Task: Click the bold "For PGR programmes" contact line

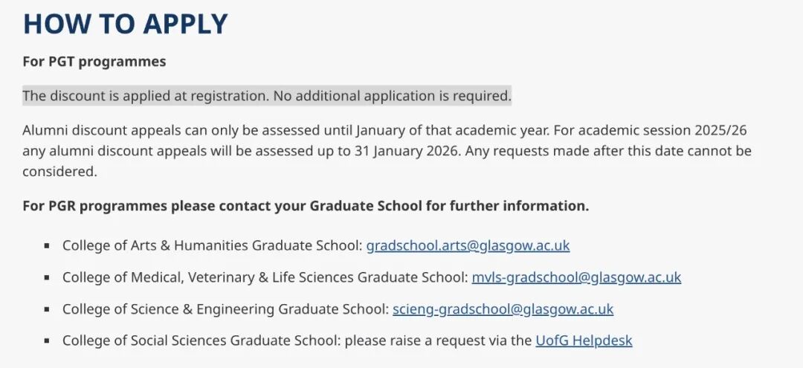Action: tap(305, 206)
